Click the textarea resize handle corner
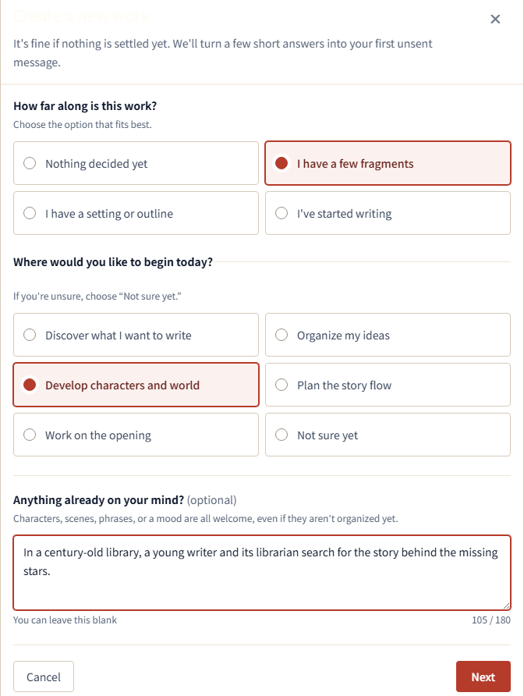The width and height of the screenshot is (524, 696). pos(507,606)
